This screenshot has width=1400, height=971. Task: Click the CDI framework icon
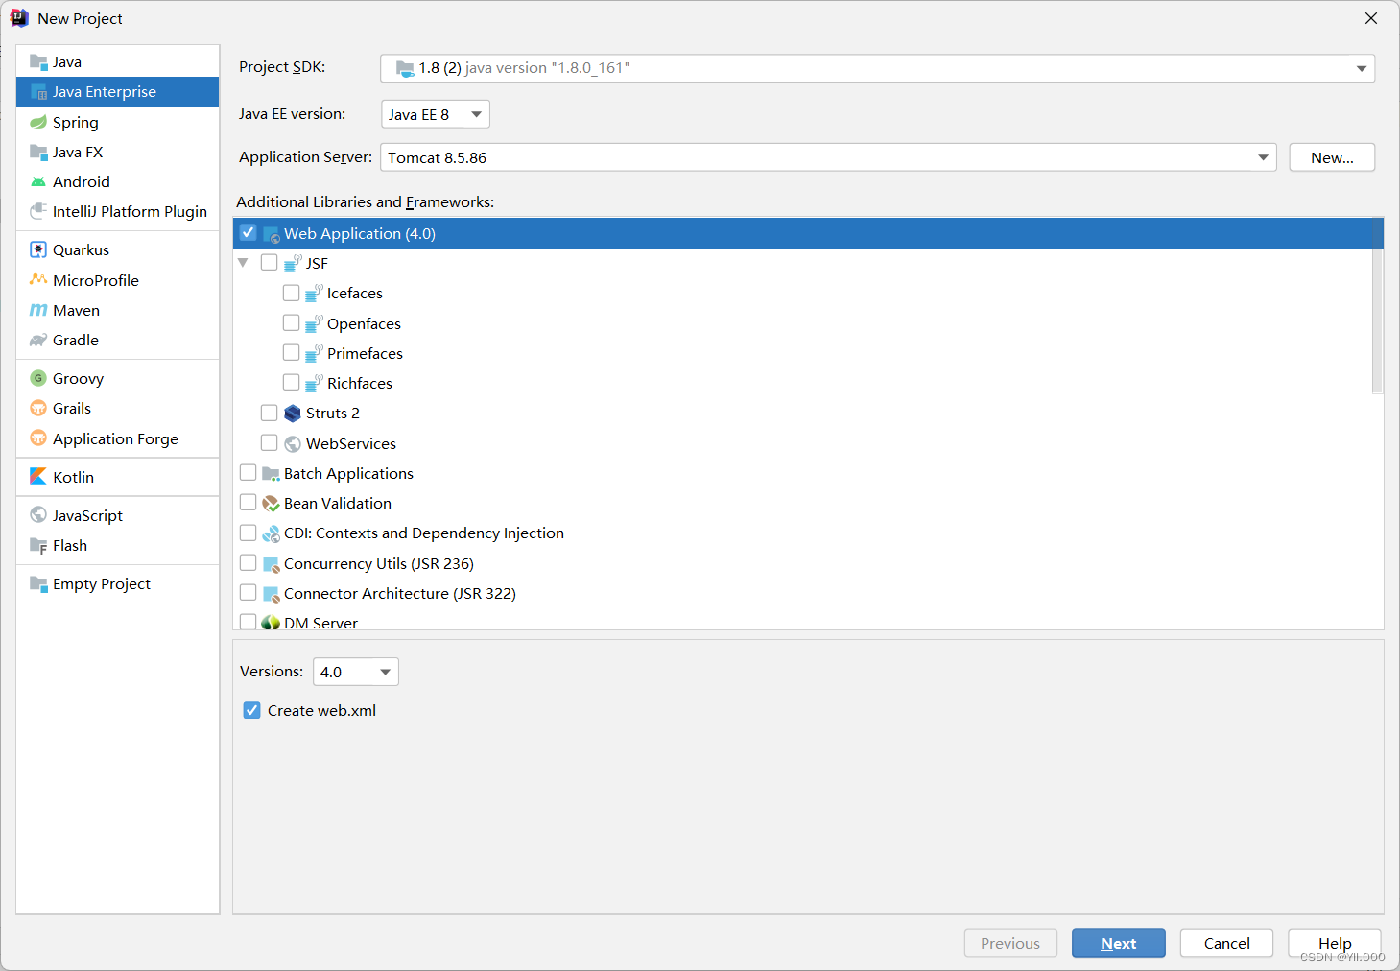(x=271, y=533)
